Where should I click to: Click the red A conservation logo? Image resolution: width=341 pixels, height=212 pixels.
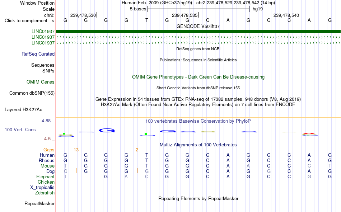point(309,133)
